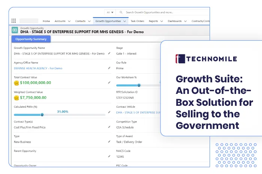Edit Parent Opportunity pencil icon
The width and height of the screenshot is (262, 174).
pos(109,156)
